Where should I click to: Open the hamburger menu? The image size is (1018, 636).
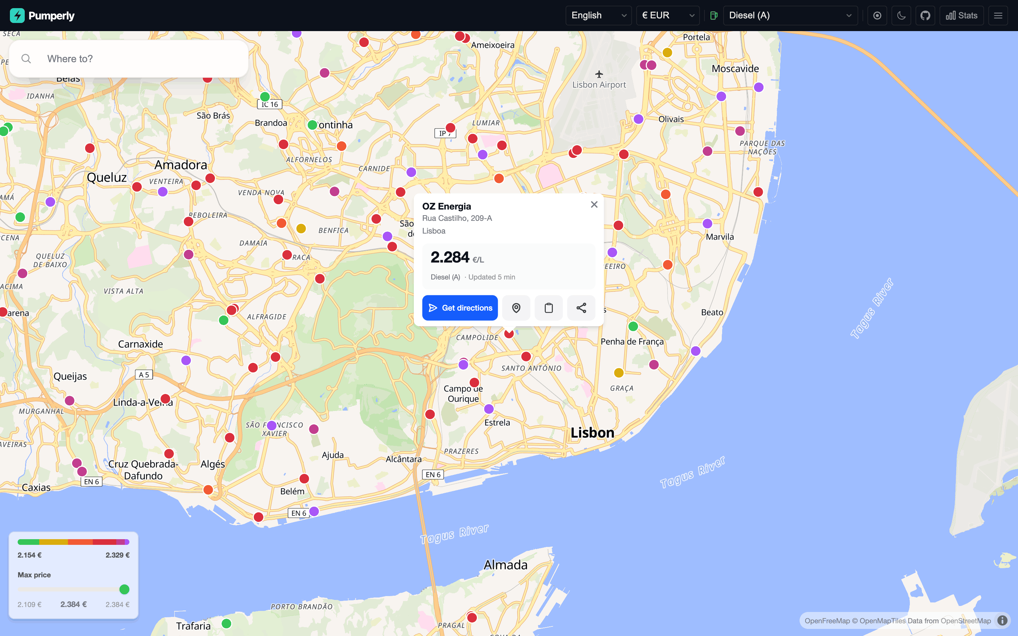[x=998, y=16]
